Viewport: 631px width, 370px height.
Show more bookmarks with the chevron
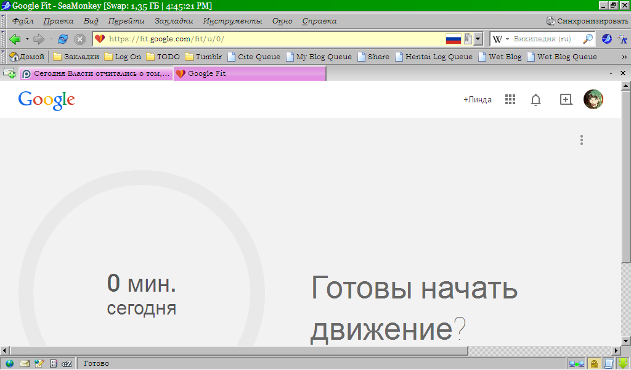[x=625, y=57]
